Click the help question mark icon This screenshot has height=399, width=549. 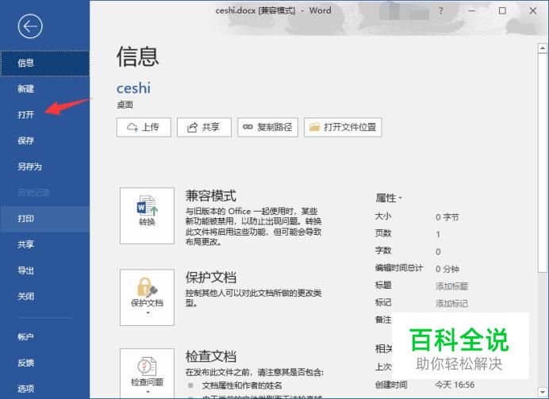click(x=441, y=11)
